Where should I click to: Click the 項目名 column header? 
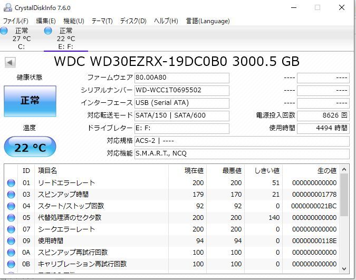tap(101, 170)
